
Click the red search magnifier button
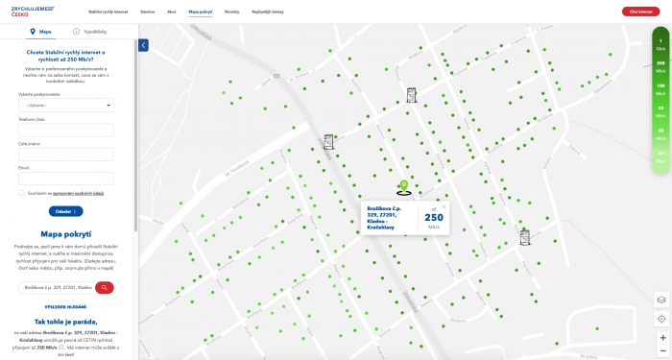[x=104, y=288]
